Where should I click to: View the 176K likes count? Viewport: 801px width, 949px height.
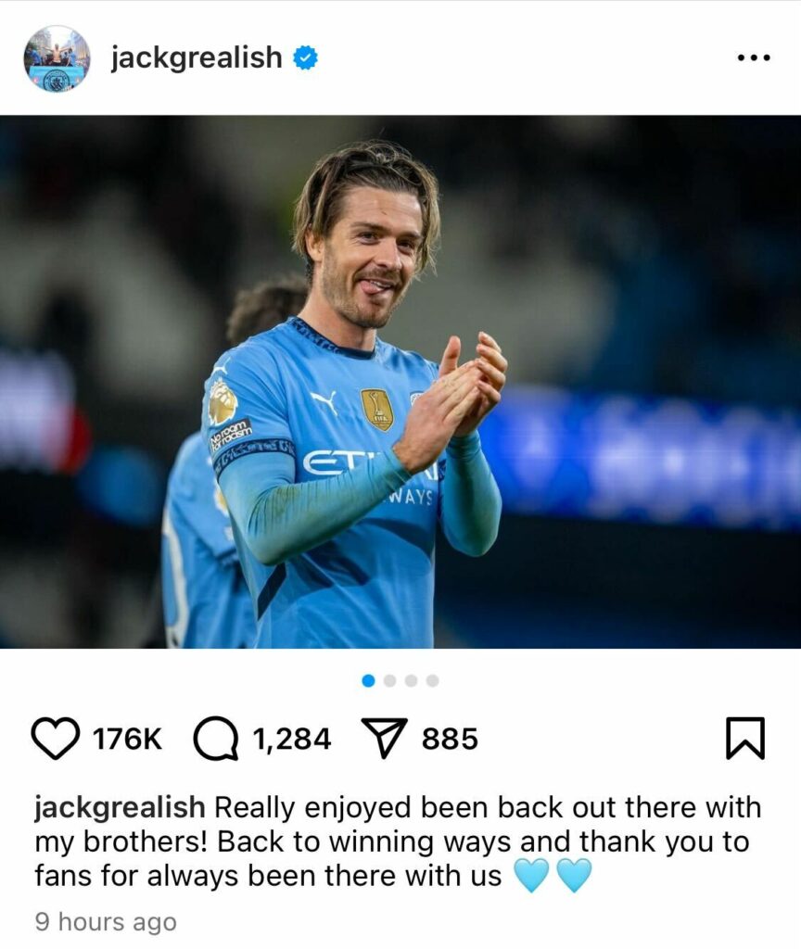[x=127, y=739]
